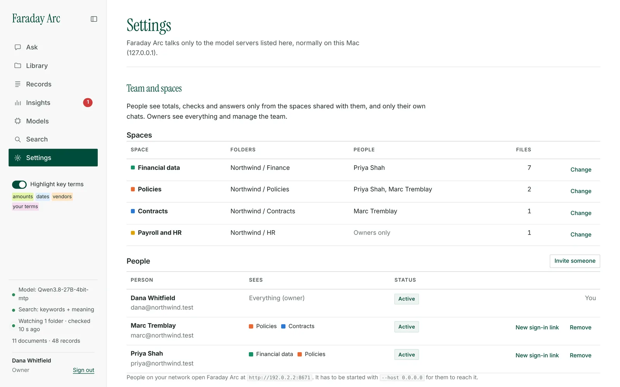Toggle Highlight key terms switch
This screenshot has width=620, height=387.
click(x=19, y=185)
